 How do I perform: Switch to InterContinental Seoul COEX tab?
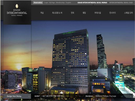point(121,3)
